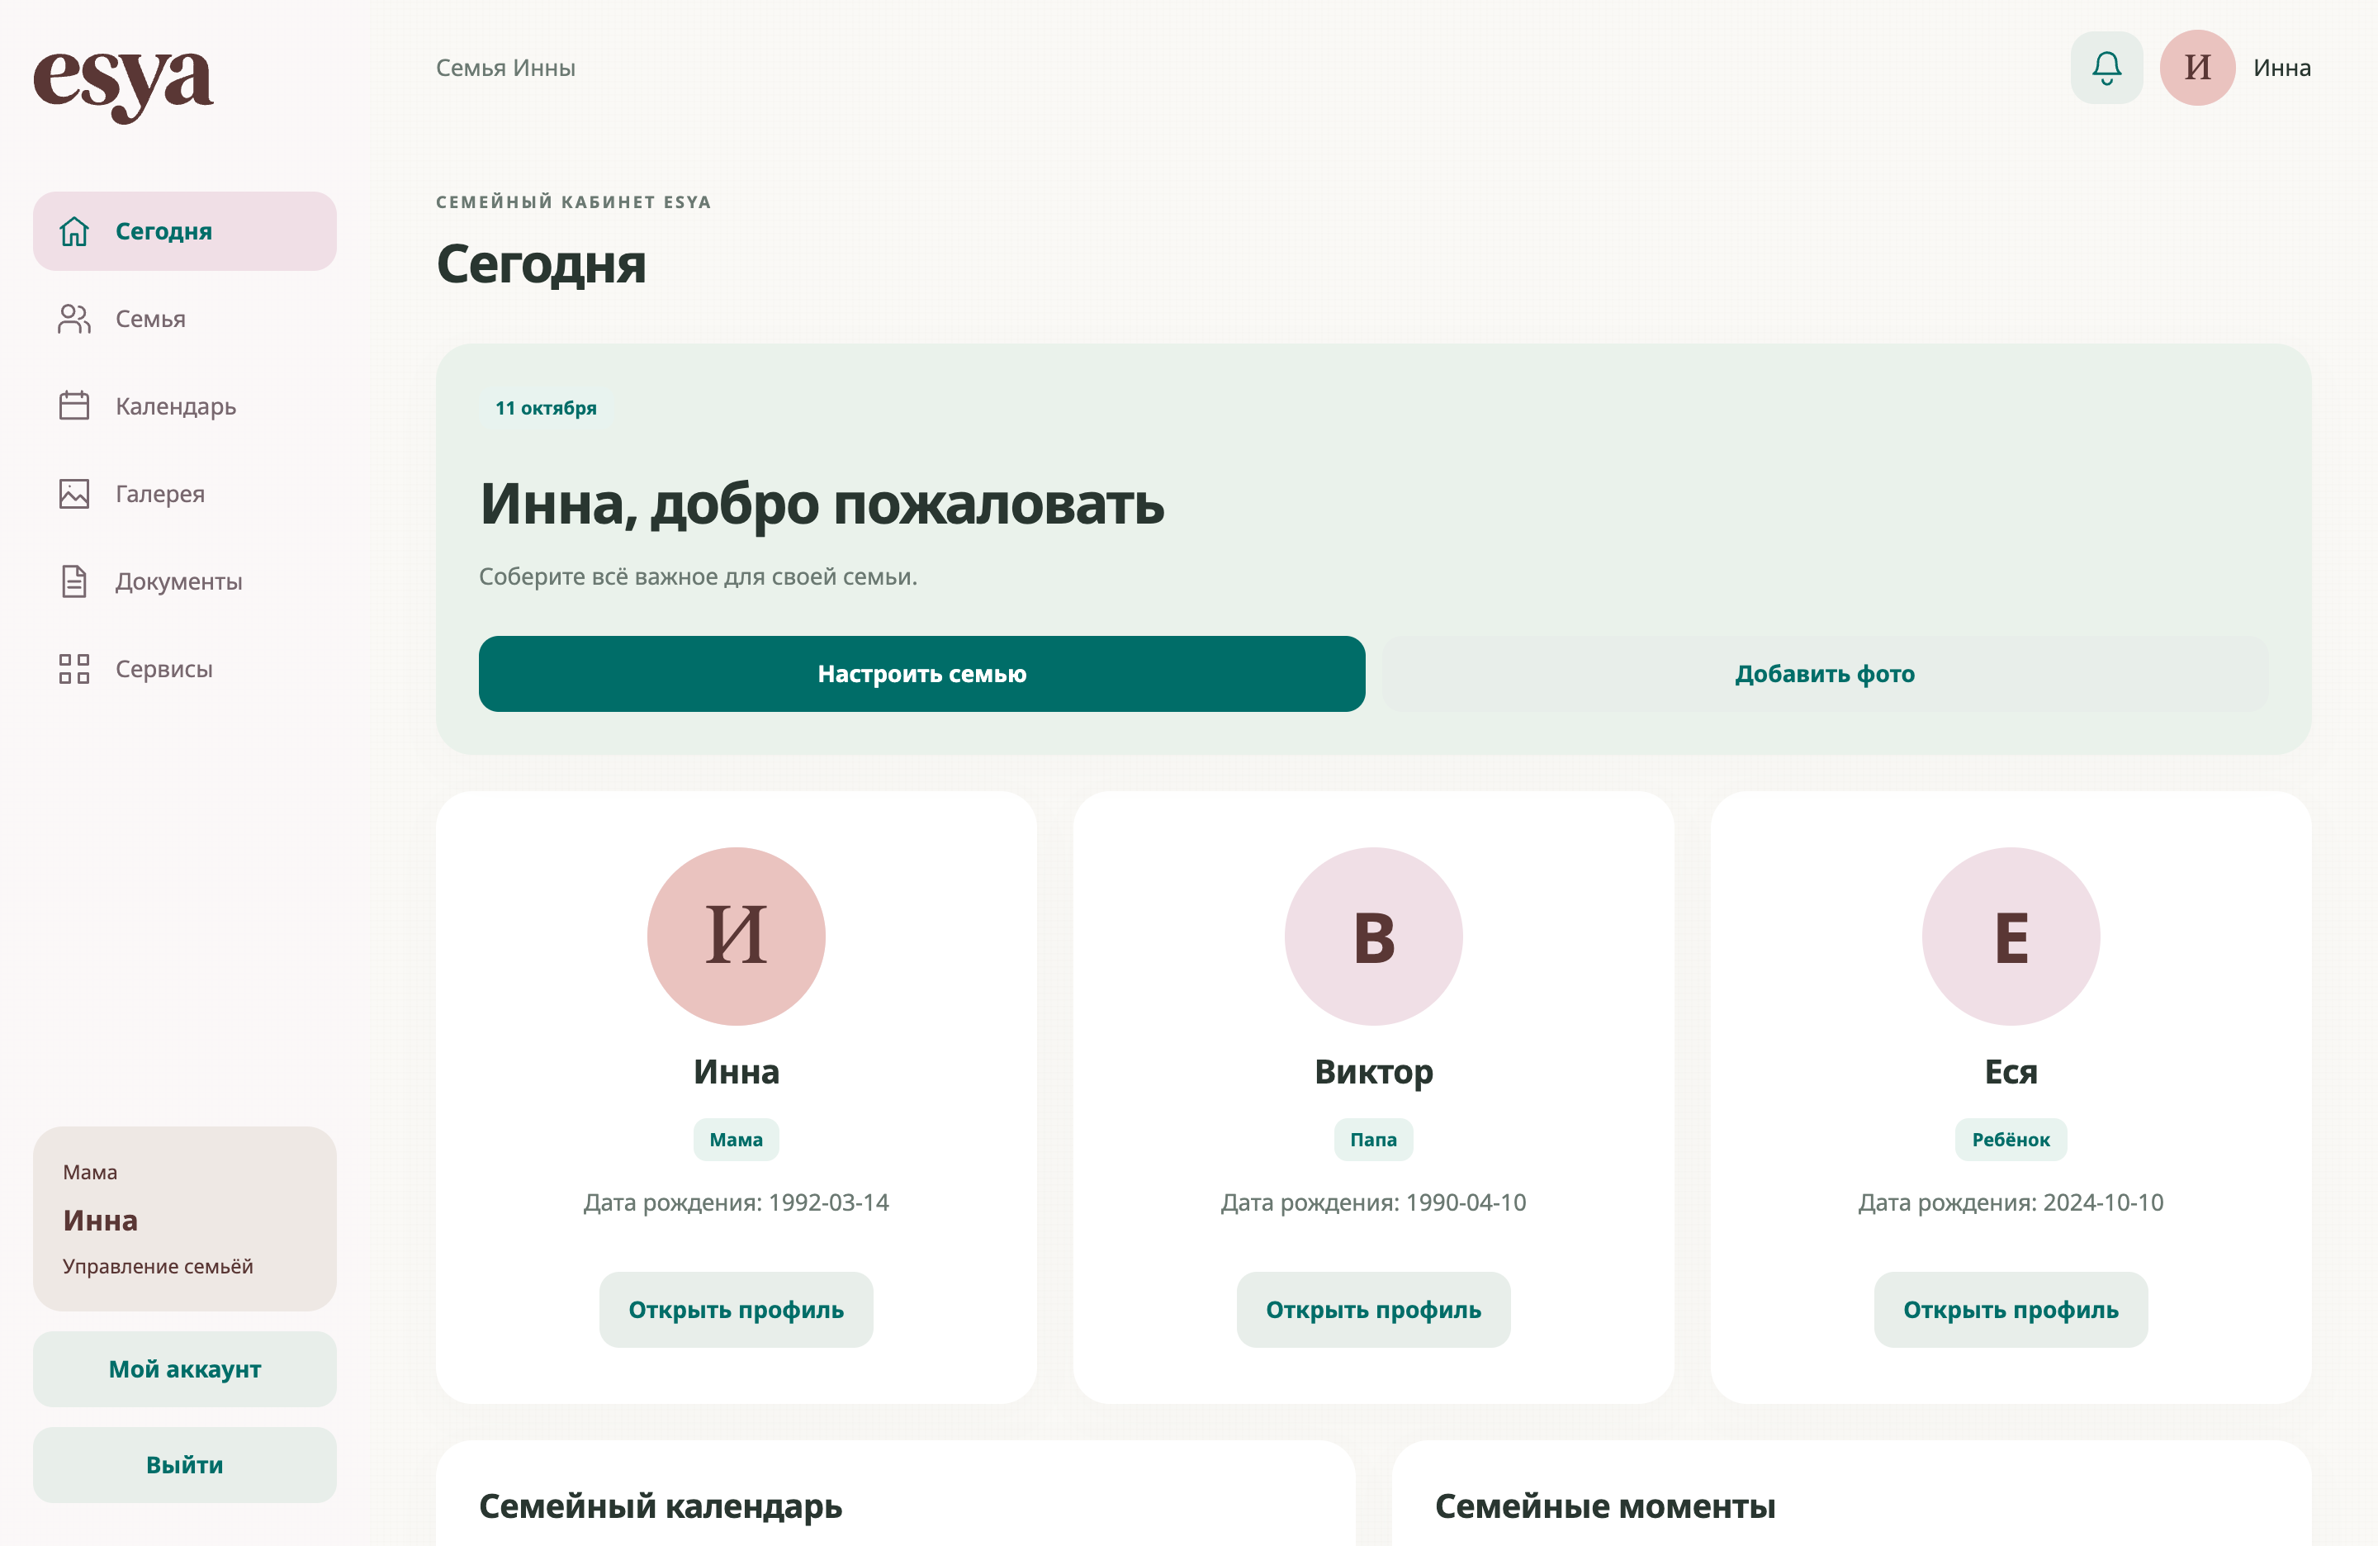Click the people icon beside Семья

(74, 319)
